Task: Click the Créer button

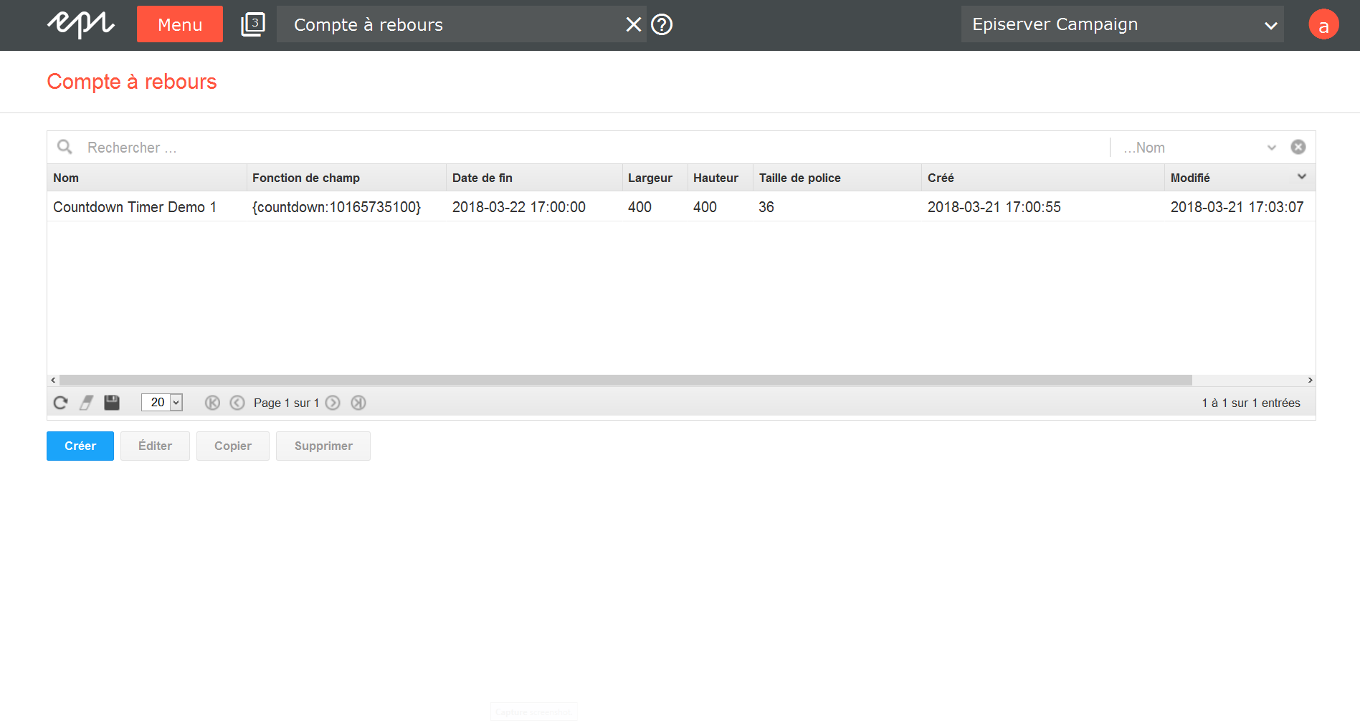Action: 80,446
